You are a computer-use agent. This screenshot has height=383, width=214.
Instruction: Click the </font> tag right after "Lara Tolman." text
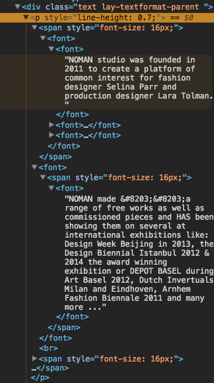[x=72, y=114]
